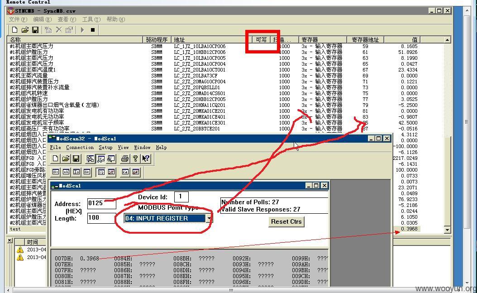This screenshot has height=293, width=477.
Task: Open 帮助(H) menu in SyncMB
Action: click(115, 19)
